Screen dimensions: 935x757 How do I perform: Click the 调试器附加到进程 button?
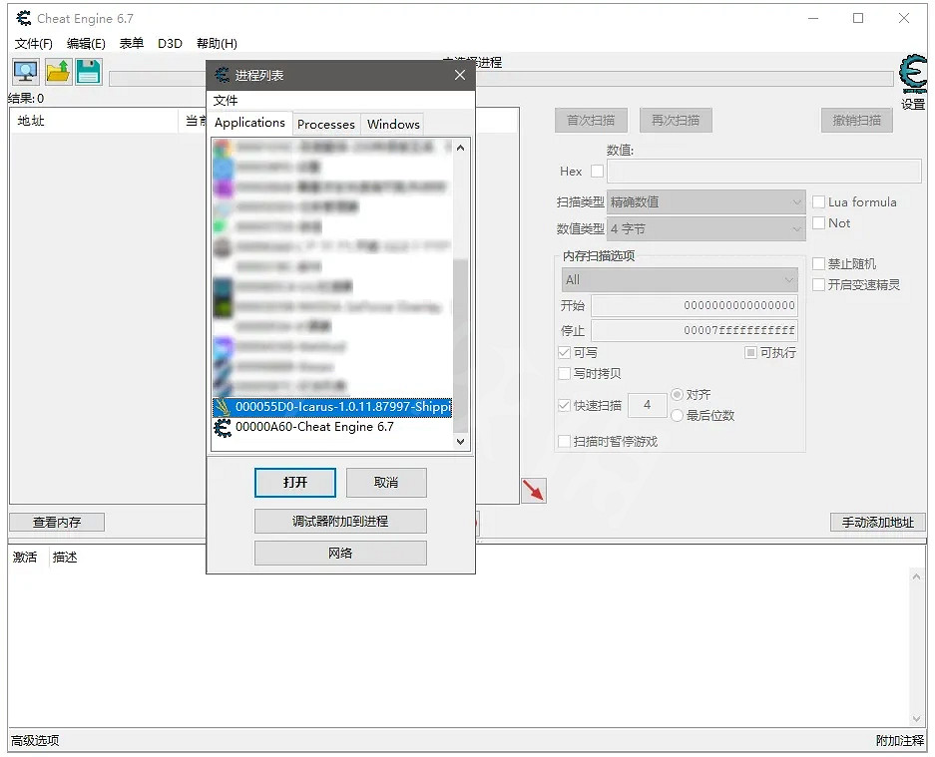340,522
